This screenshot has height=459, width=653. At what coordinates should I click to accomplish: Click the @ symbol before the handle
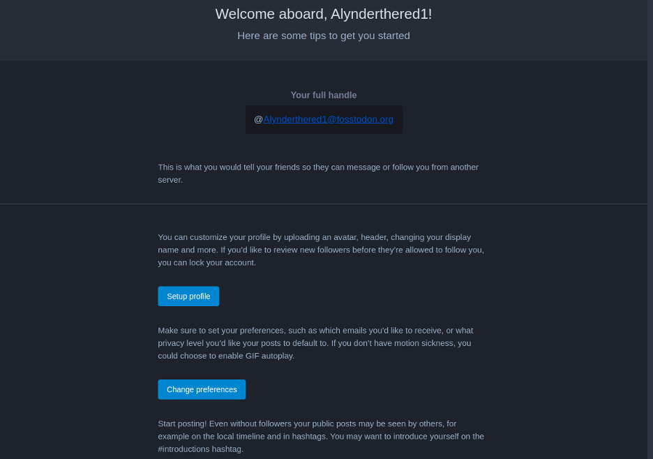click(258, 119)
